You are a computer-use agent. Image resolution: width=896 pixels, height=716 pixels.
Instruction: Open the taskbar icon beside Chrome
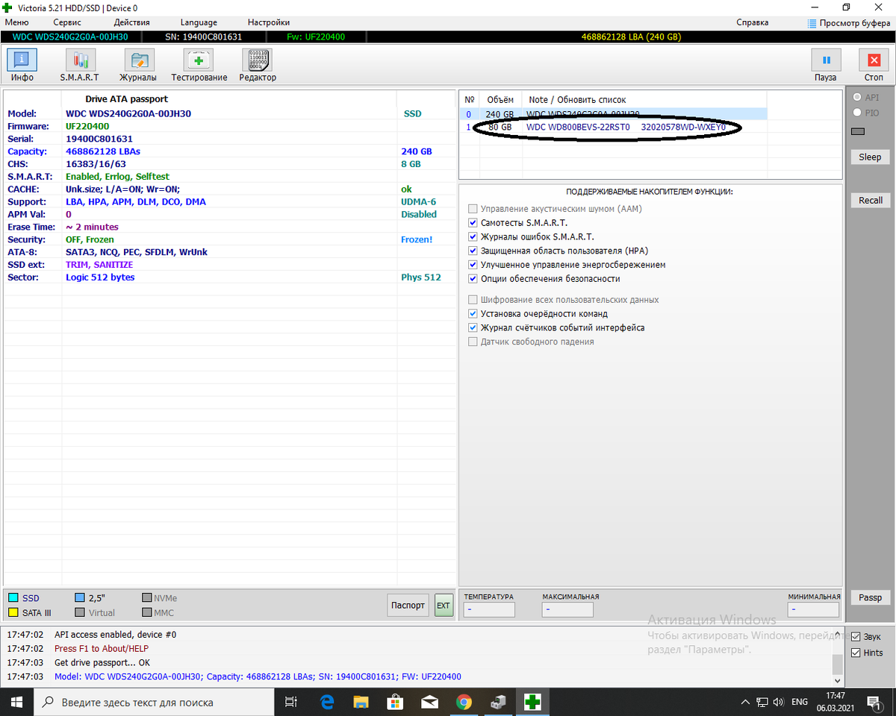[498, 702]
